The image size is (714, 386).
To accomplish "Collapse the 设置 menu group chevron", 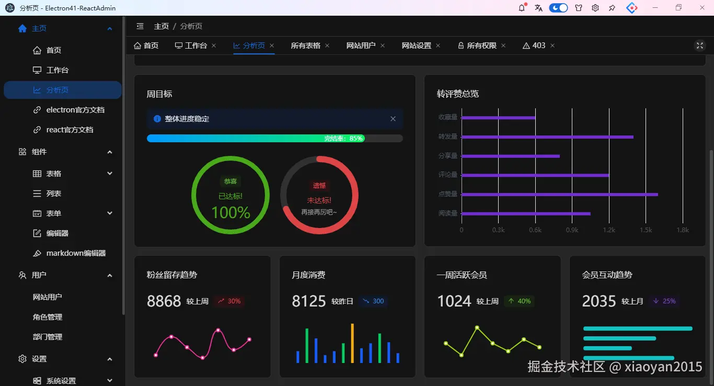I will pos(110,359).
